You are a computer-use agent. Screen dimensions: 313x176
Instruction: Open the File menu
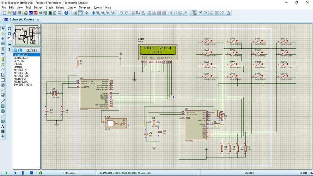click(x=3, y=7)
